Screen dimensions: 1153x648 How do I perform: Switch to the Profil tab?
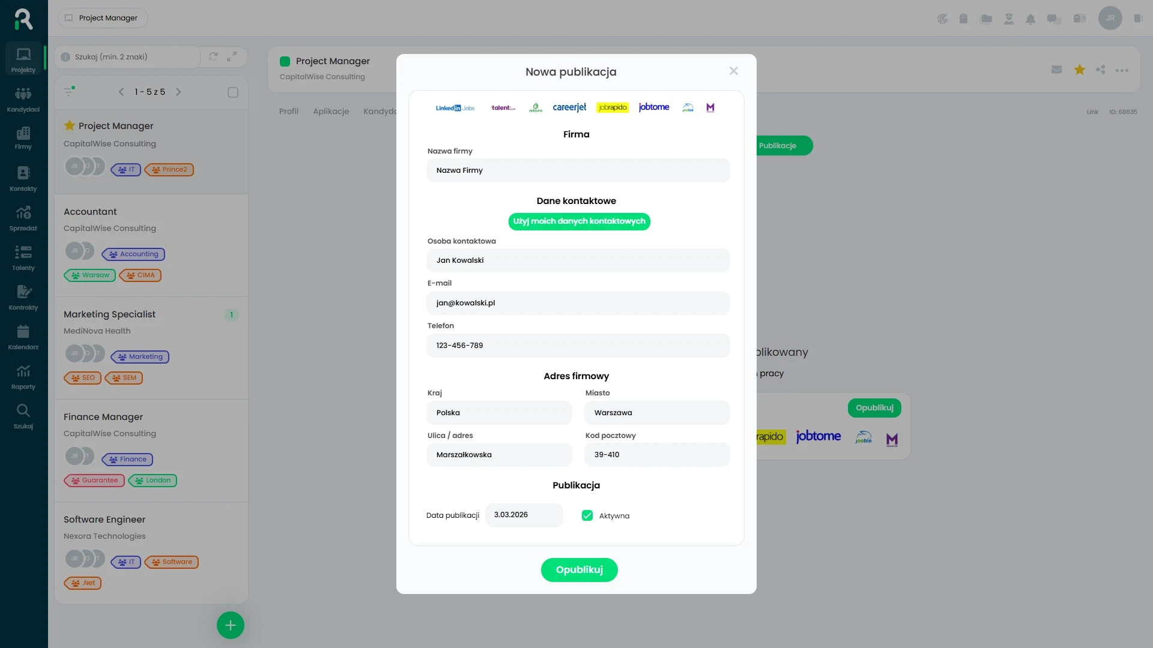(289, 112)
